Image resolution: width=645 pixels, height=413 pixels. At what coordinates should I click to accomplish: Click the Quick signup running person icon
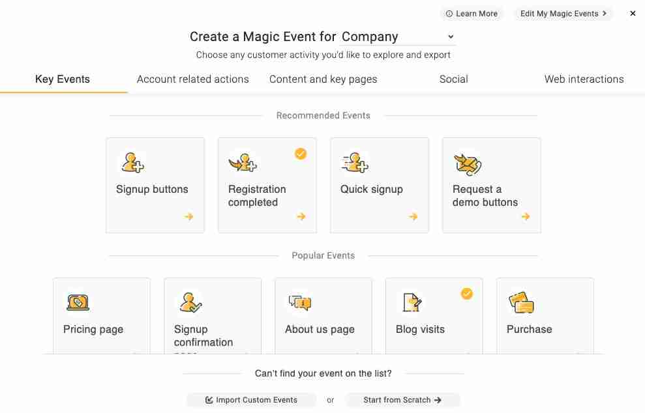point(355,163)
